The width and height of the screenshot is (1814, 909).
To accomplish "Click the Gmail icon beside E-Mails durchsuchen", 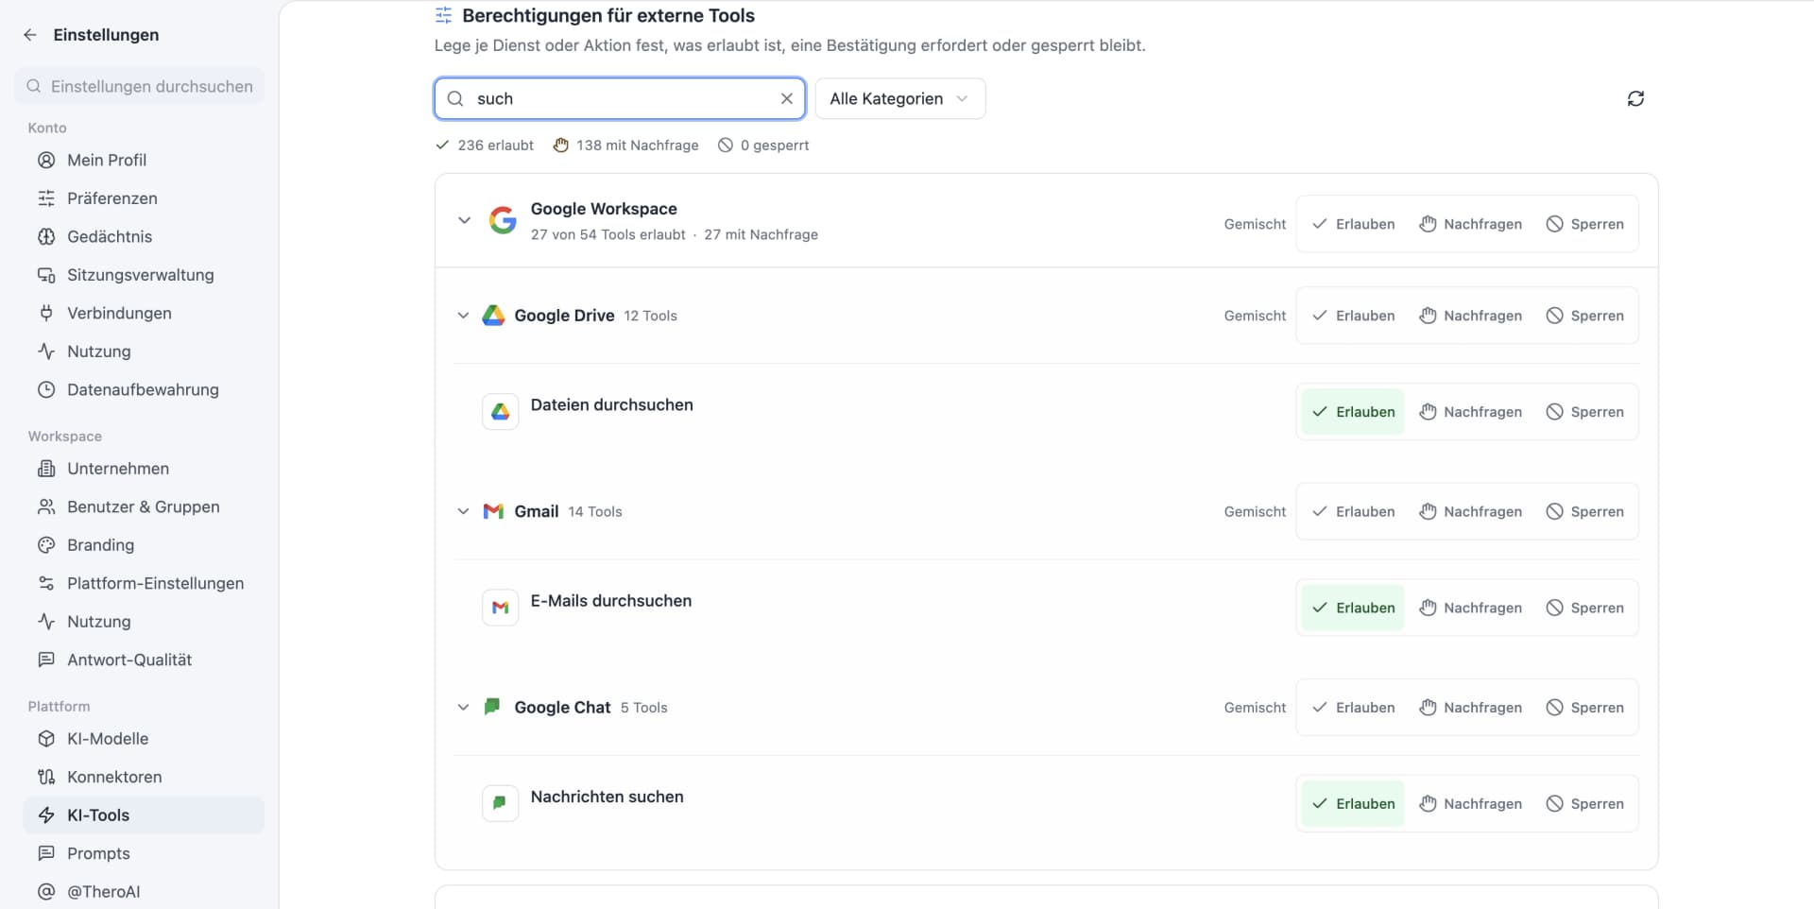I will 501,608.
